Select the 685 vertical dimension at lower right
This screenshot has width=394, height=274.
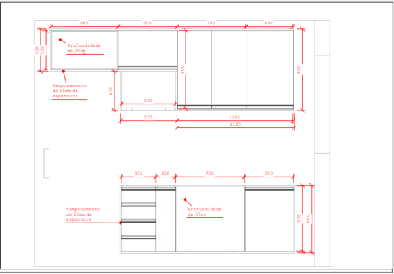[x=307, y=218]
